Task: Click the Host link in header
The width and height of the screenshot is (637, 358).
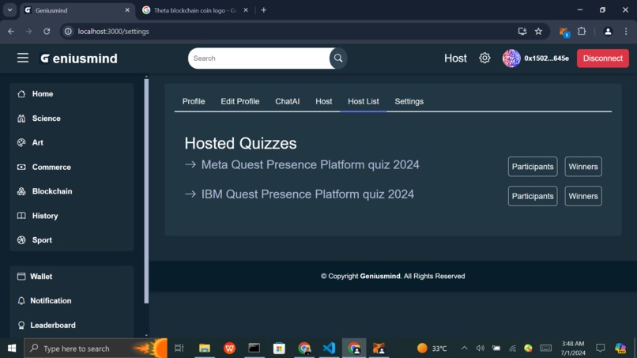Action: (455, 58)
